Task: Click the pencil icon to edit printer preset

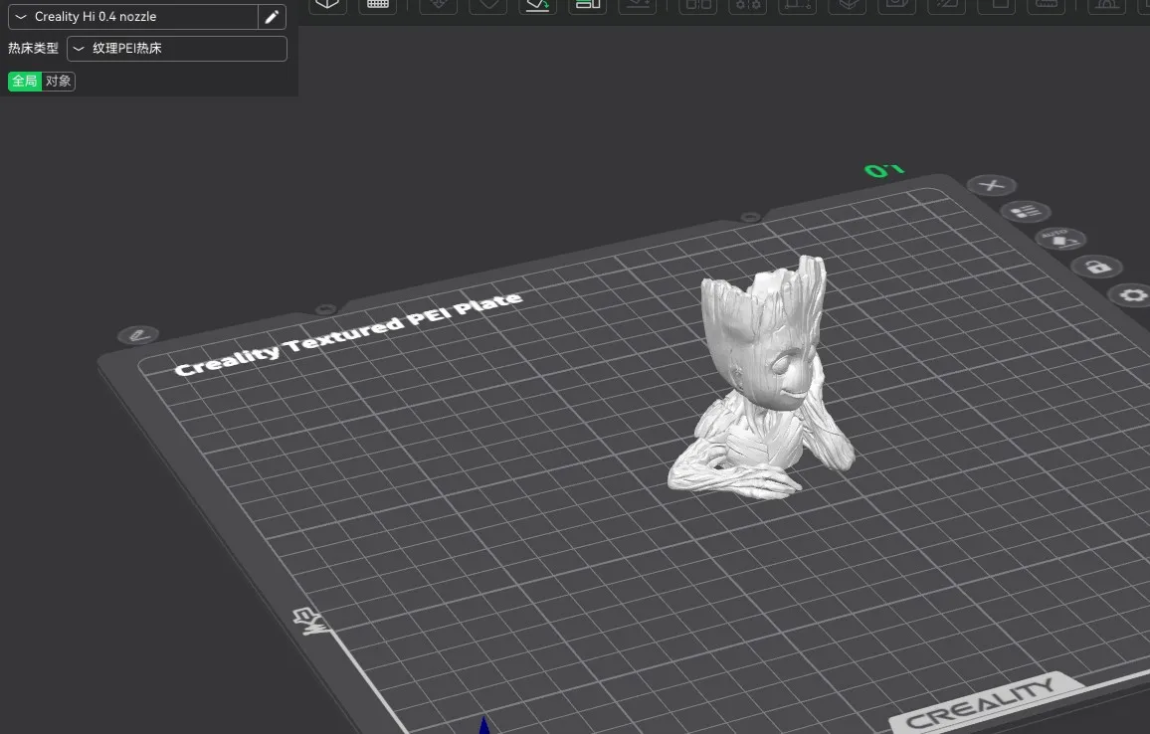Action: tap(273, 17)
